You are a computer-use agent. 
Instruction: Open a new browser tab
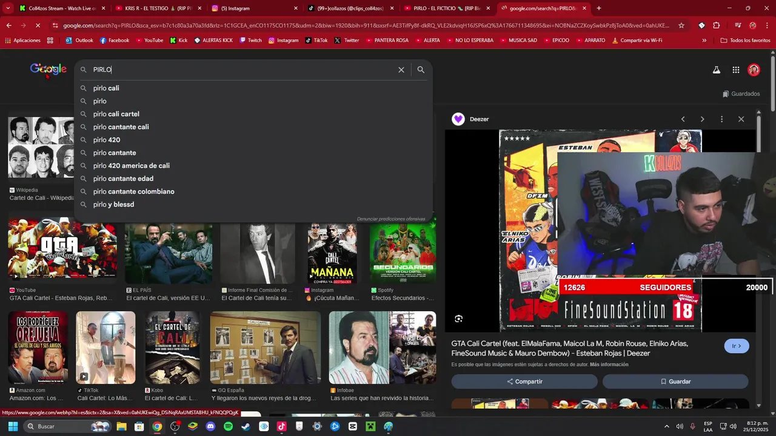coord(599,8)
